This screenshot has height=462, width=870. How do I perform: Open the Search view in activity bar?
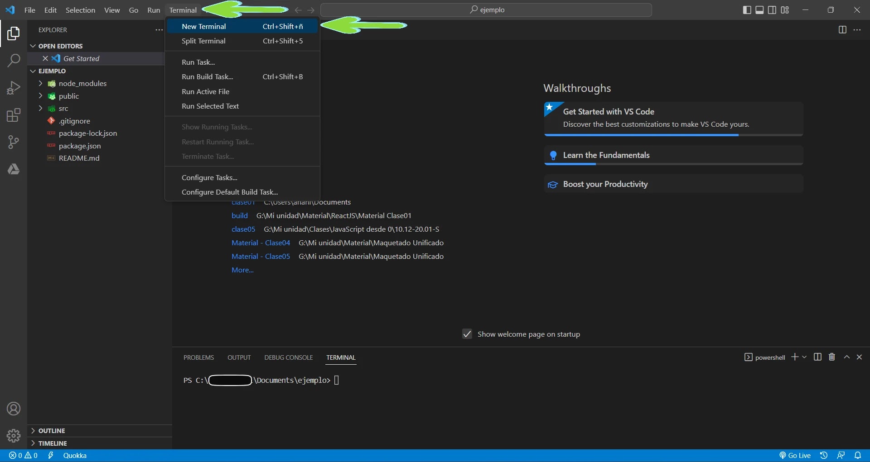14,60
